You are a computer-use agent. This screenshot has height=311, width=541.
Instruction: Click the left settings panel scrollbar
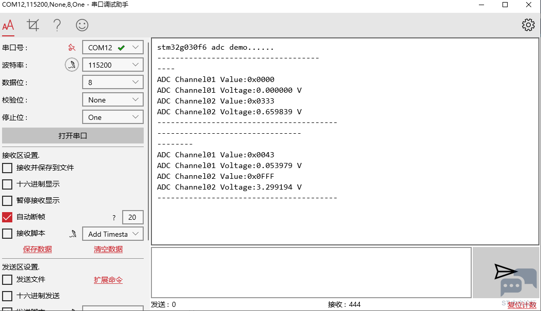point(149,141)
